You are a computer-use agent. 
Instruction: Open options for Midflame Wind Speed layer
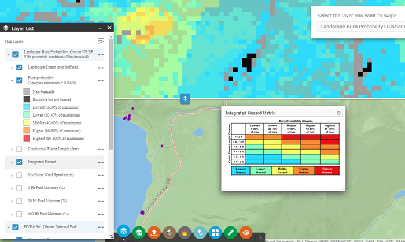(101, 175)
